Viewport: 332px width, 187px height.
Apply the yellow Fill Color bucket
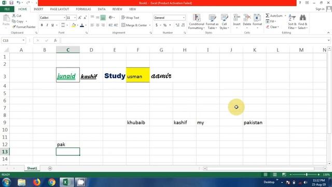[x=74, y=25]
